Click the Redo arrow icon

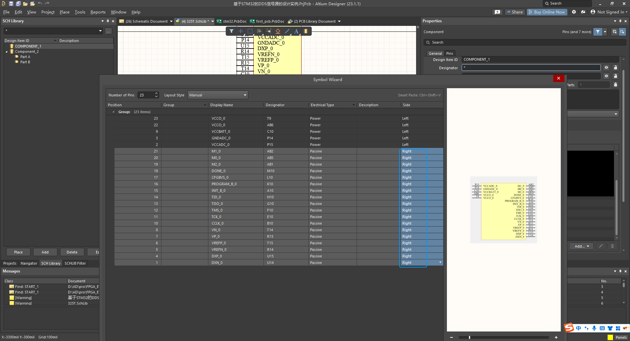coord(47,3)
